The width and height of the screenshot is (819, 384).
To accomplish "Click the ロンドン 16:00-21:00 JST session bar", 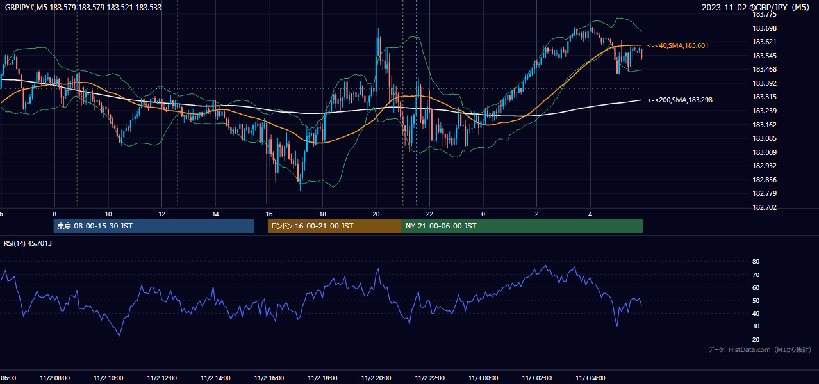I will pos(335,226).
